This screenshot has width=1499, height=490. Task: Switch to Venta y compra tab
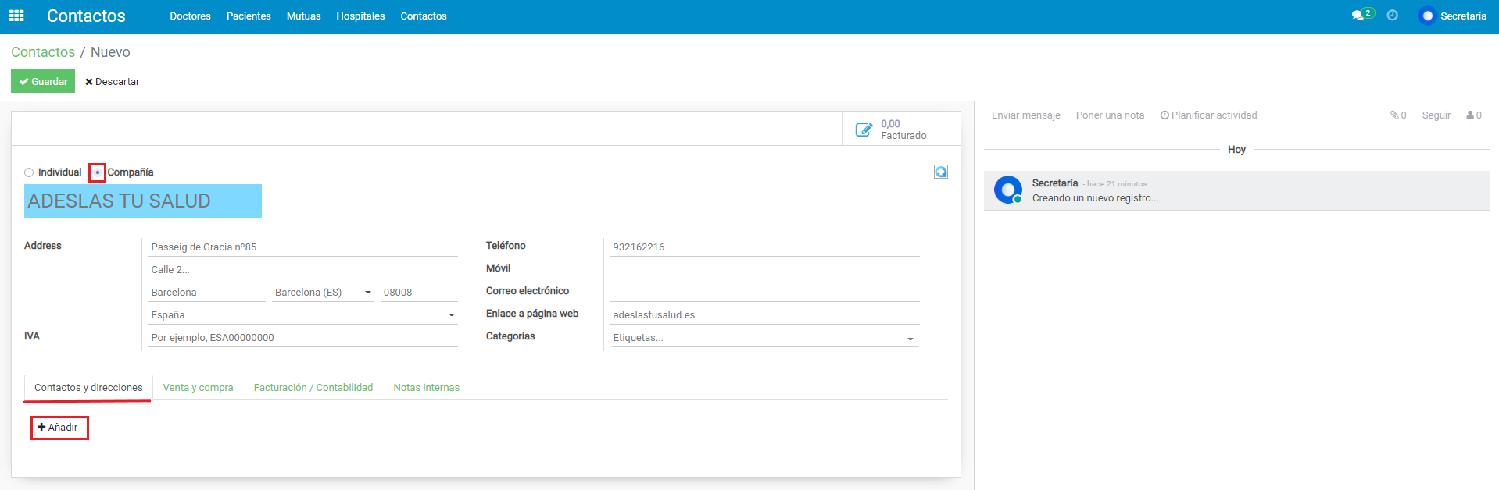[x=199, y=388]
